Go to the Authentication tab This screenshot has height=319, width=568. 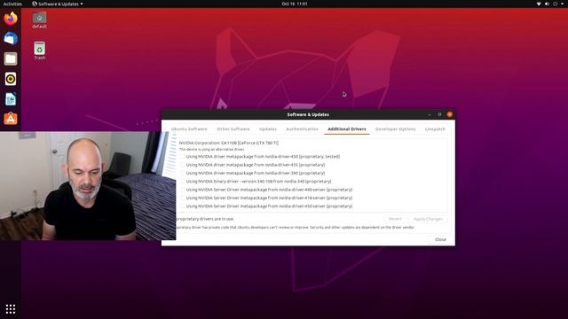point(302,129)
